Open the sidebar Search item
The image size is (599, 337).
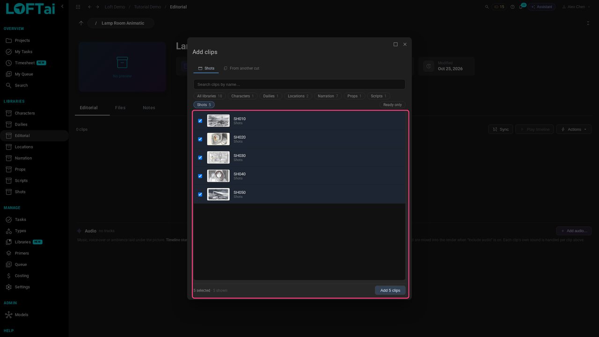pos(21,86)
